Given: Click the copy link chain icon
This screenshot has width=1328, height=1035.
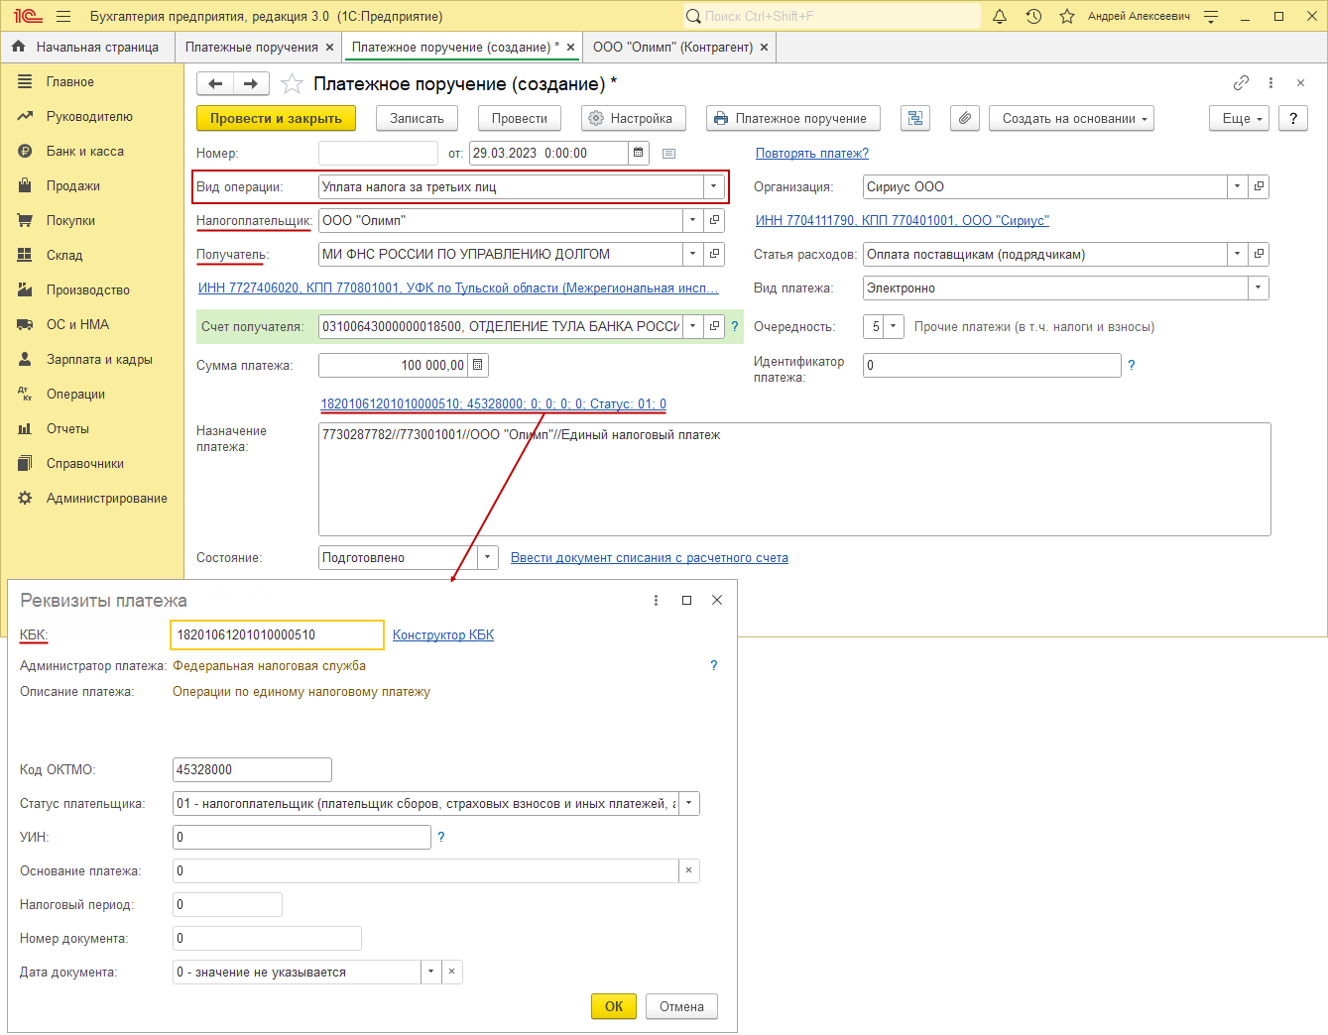Looking at the screenshot, I should click(1241, 83).
